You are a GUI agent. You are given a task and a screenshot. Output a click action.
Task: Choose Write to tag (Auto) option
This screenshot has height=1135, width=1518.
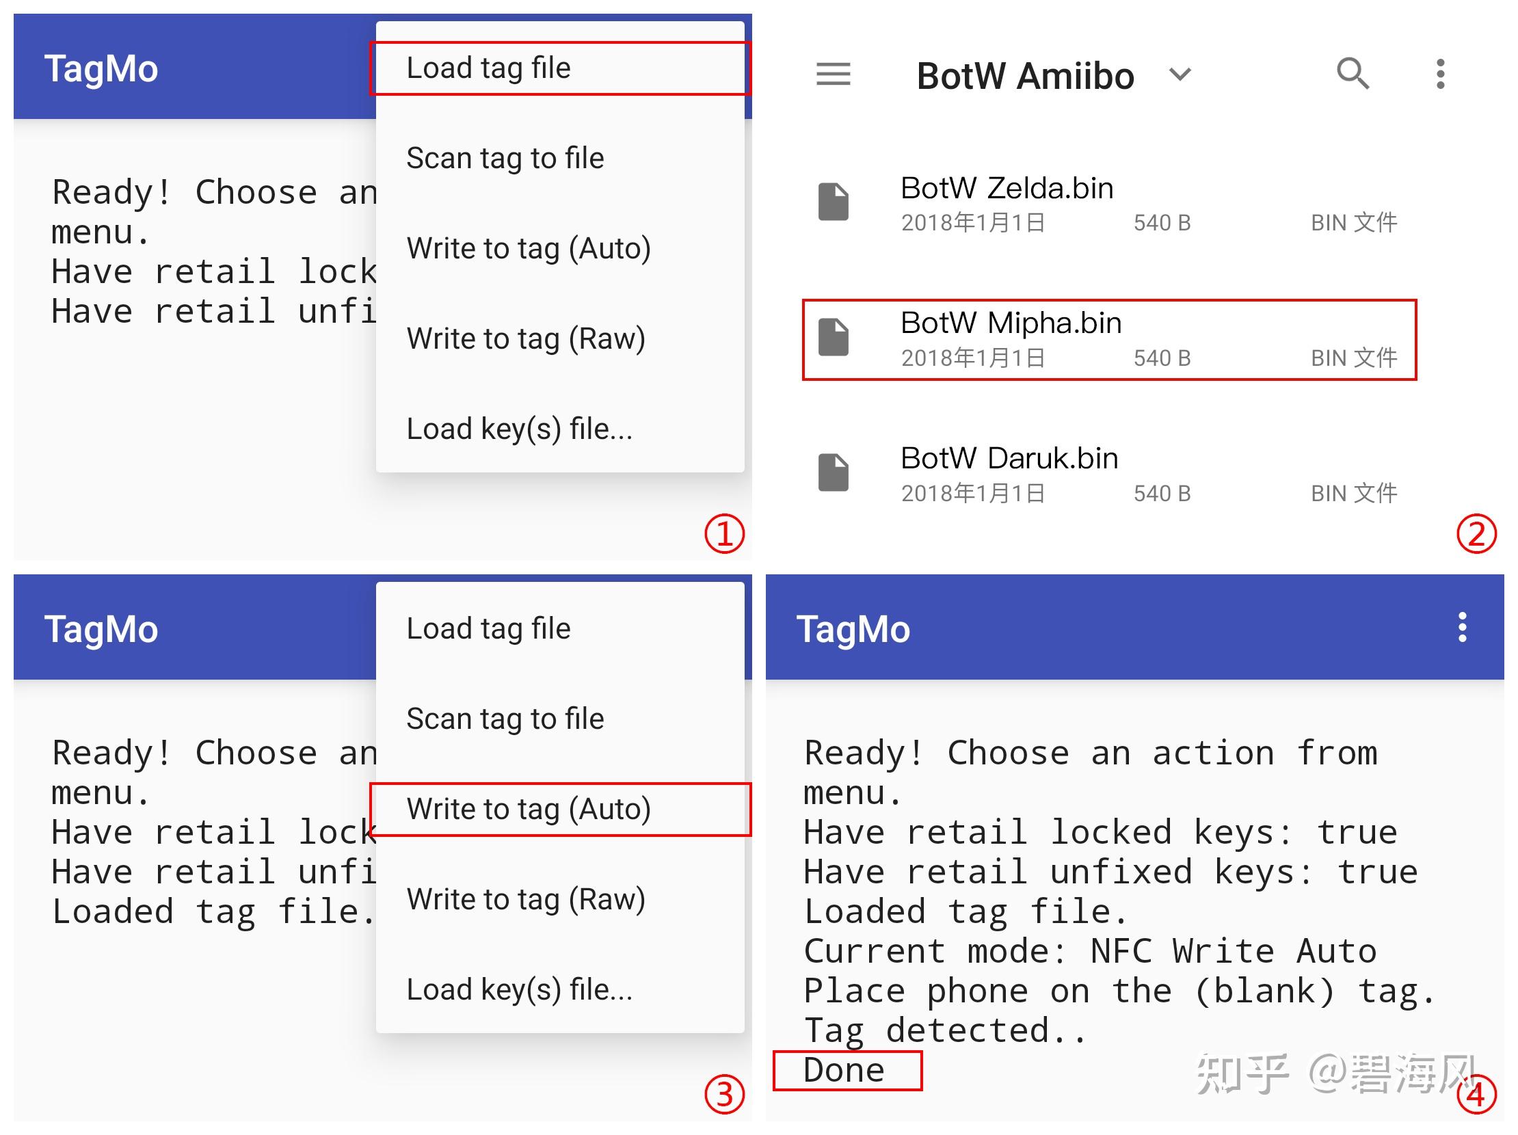click(x=529, y=808)
